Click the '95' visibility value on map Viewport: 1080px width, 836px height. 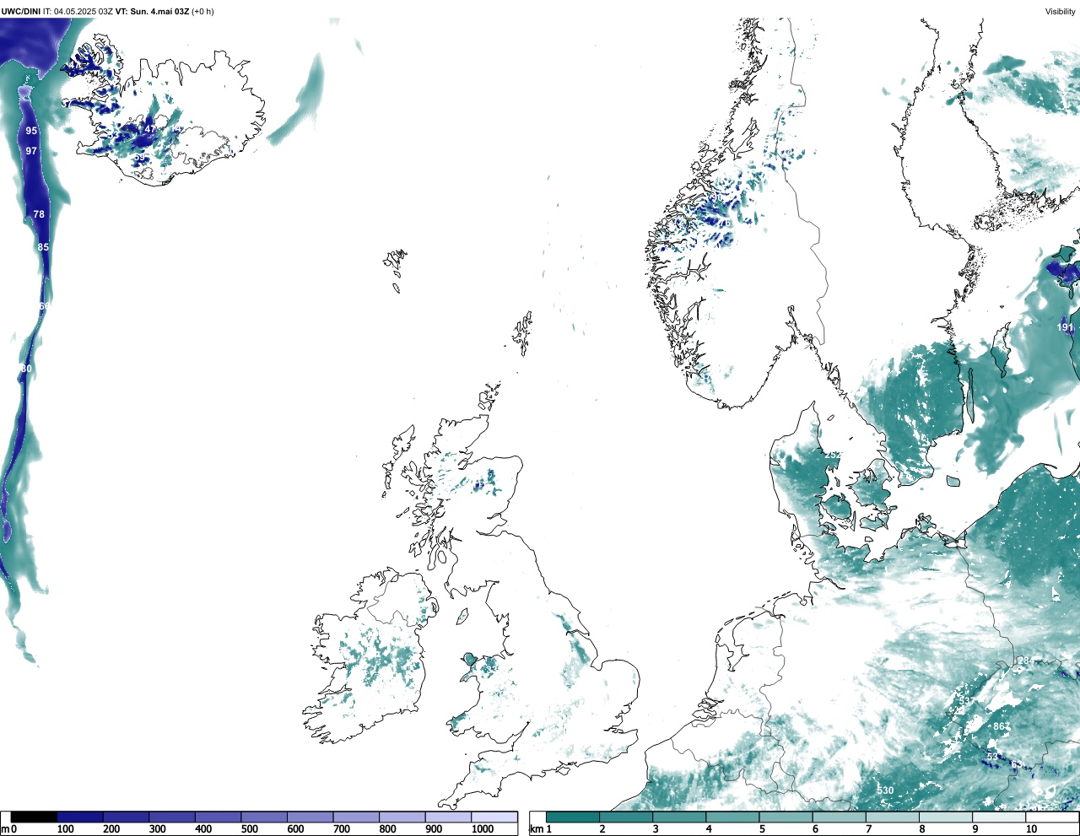tap(31, 131)
